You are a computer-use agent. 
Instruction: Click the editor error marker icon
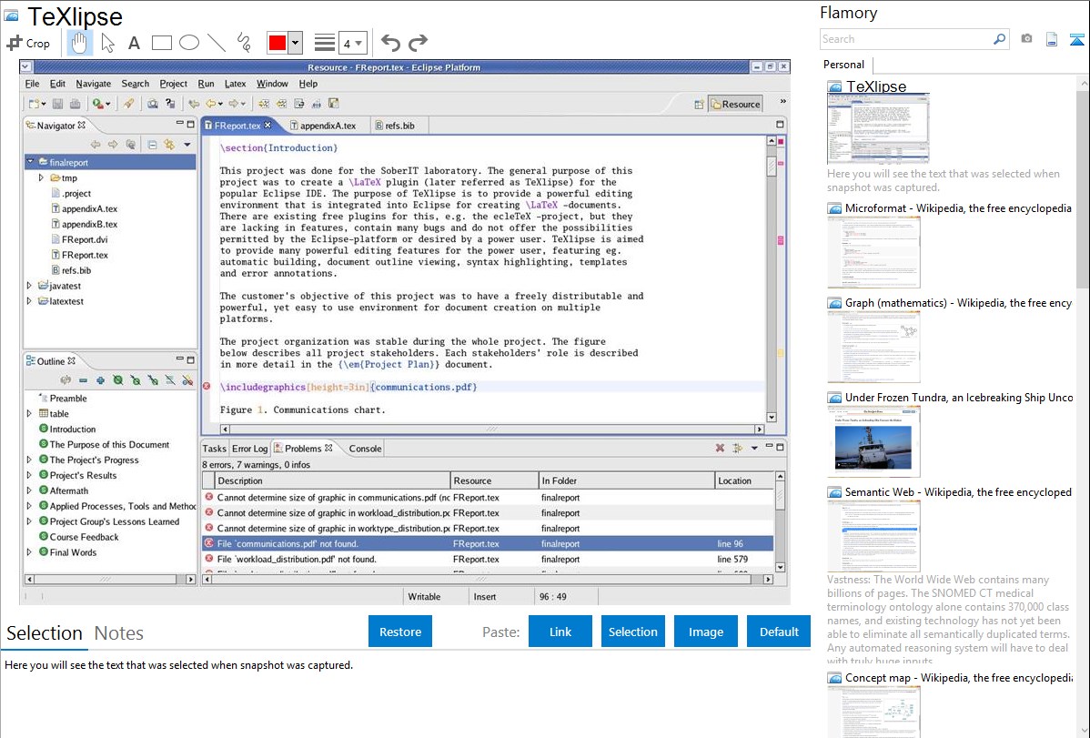click(207, 387)
